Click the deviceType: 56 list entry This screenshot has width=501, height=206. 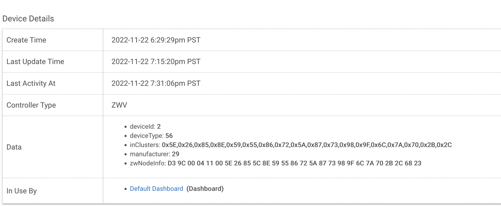tap(151, 136)
